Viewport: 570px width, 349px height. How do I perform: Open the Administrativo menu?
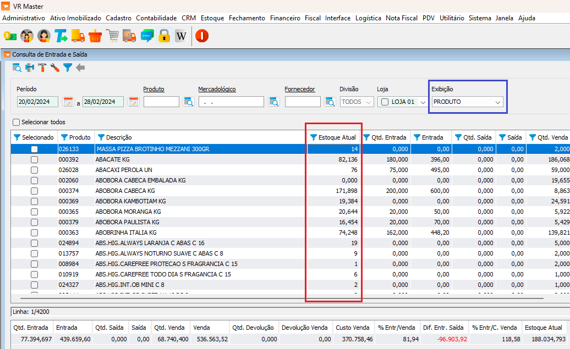click(24, 18)
